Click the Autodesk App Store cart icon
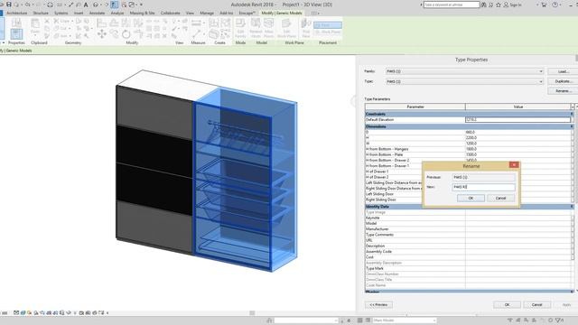The width and height of the screenshot is (578, 325). coord(544,5)
